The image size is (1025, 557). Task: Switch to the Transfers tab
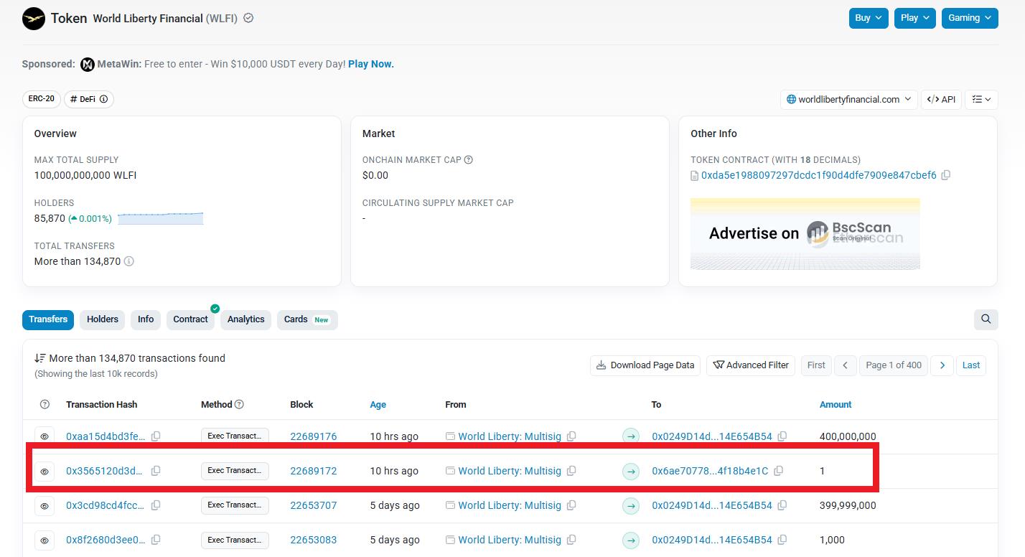click(48, 319)
